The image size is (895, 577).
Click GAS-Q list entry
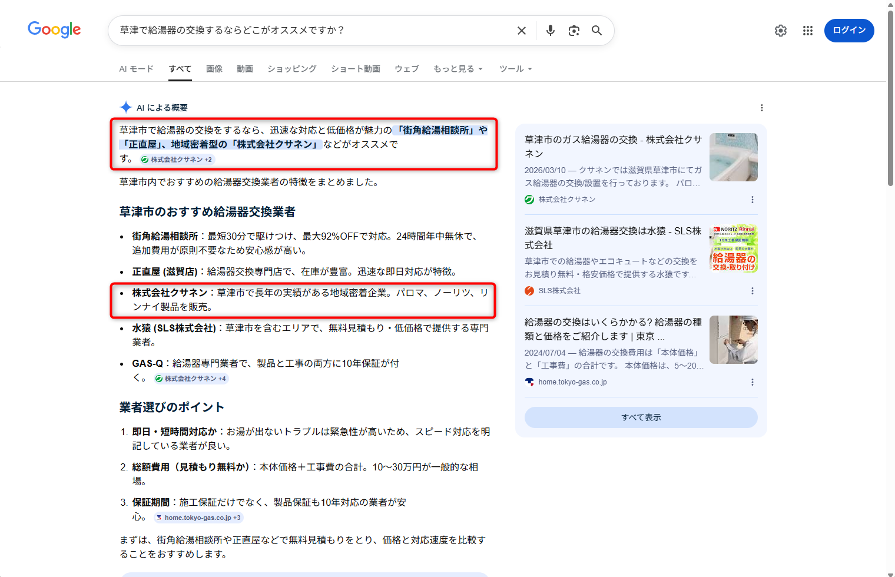(x=266, y=370)
